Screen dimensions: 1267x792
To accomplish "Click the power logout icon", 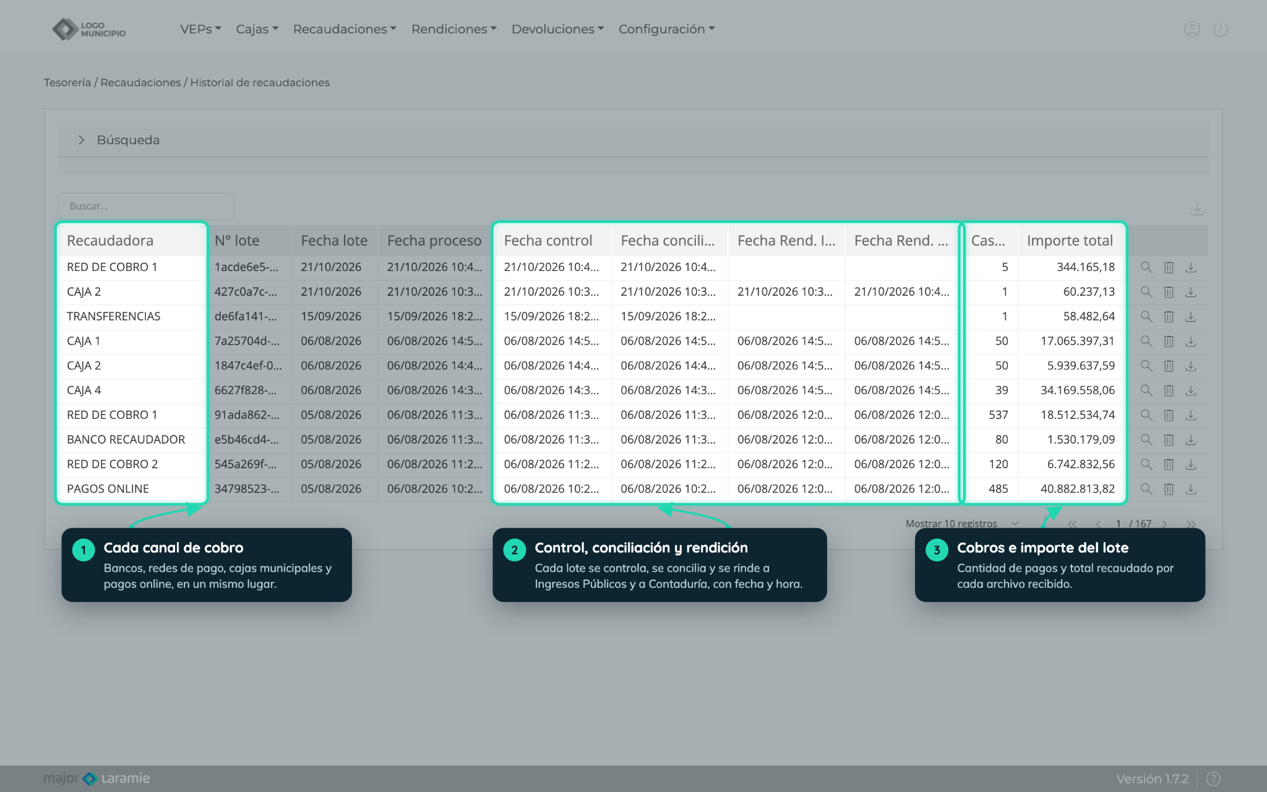I will 1220,29.
